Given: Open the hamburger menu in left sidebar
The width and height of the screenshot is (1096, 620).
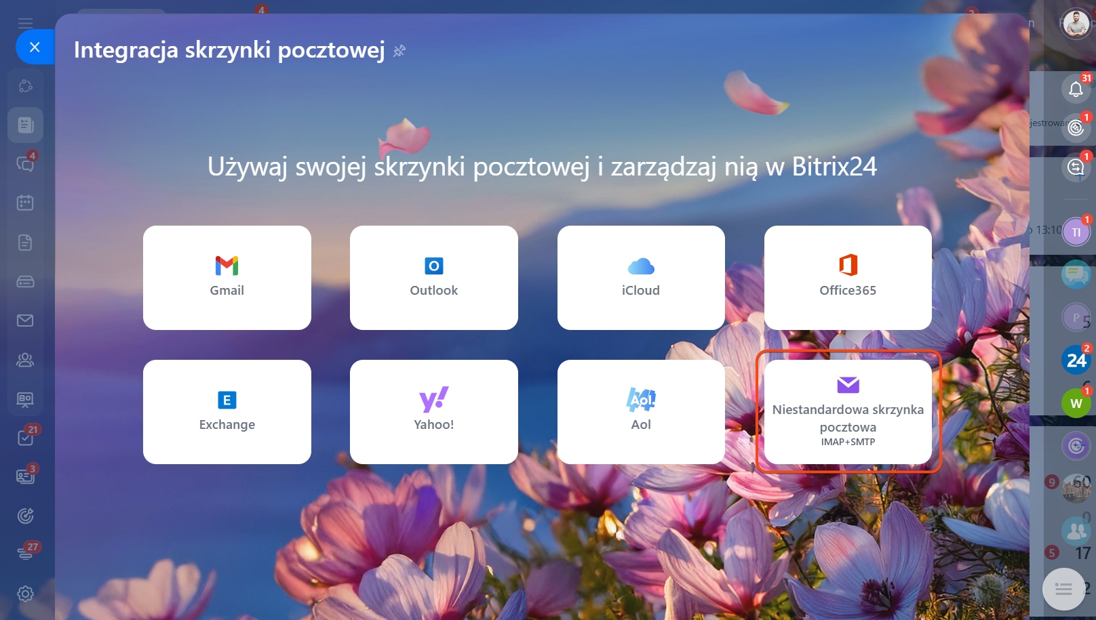Looking at the screenshot, I should pos(25,22).
